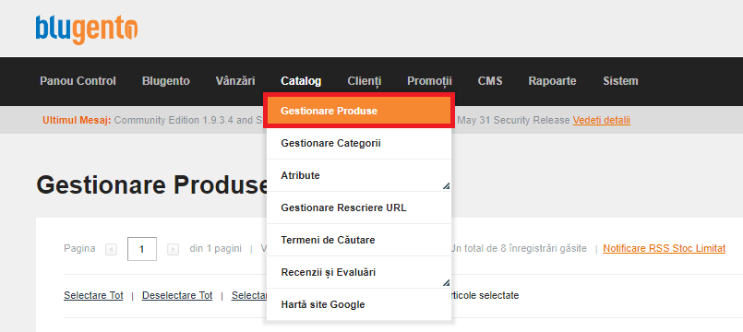Open Sistem menu
Image resolution: width=743 pixels, height=332 pixels.
point(620,81)
